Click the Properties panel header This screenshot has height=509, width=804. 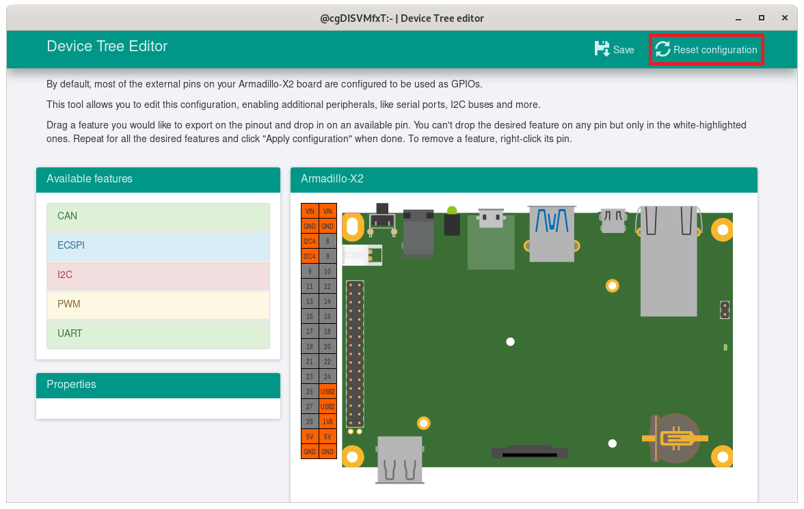pos(158,385)
